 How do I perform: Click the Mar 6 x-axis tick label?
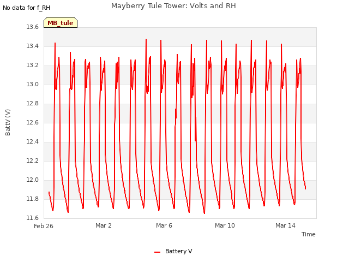pyautogui.click(x=164, y=225)
